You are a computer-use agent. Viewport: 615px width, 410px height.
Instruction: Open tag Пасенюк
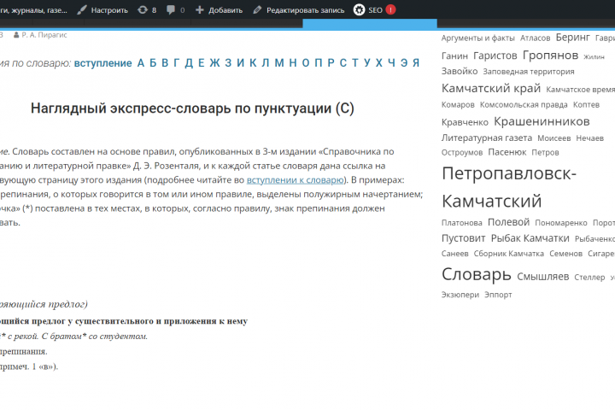(507, 152)
